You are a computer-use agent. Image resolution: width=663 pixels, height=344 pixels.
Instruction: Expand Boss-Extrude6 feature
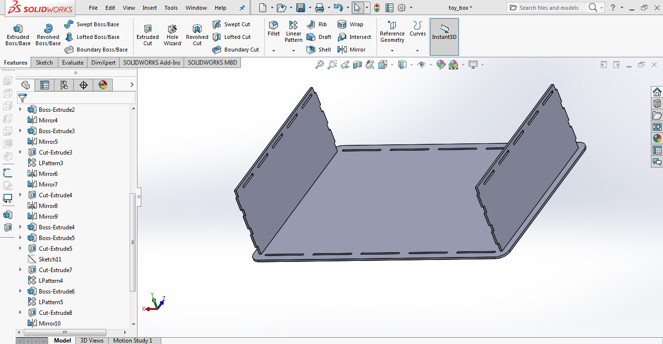20,292
